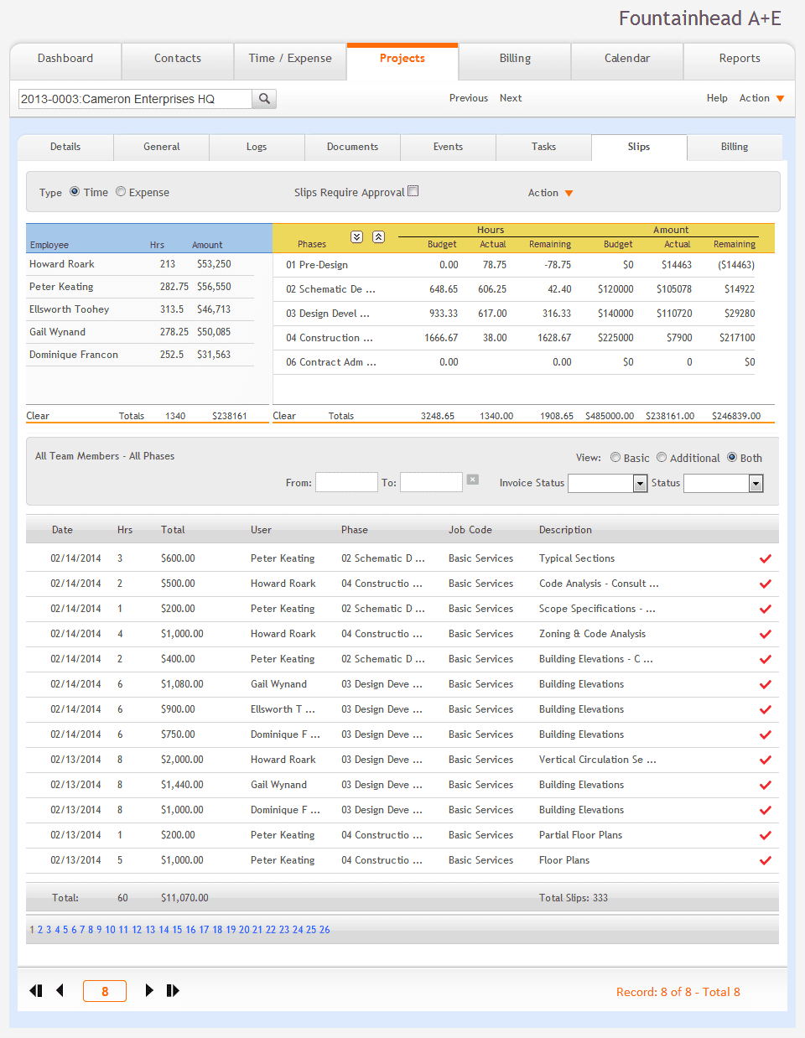
Task: Click the record number field showing 8
Action: coord(104,990)
